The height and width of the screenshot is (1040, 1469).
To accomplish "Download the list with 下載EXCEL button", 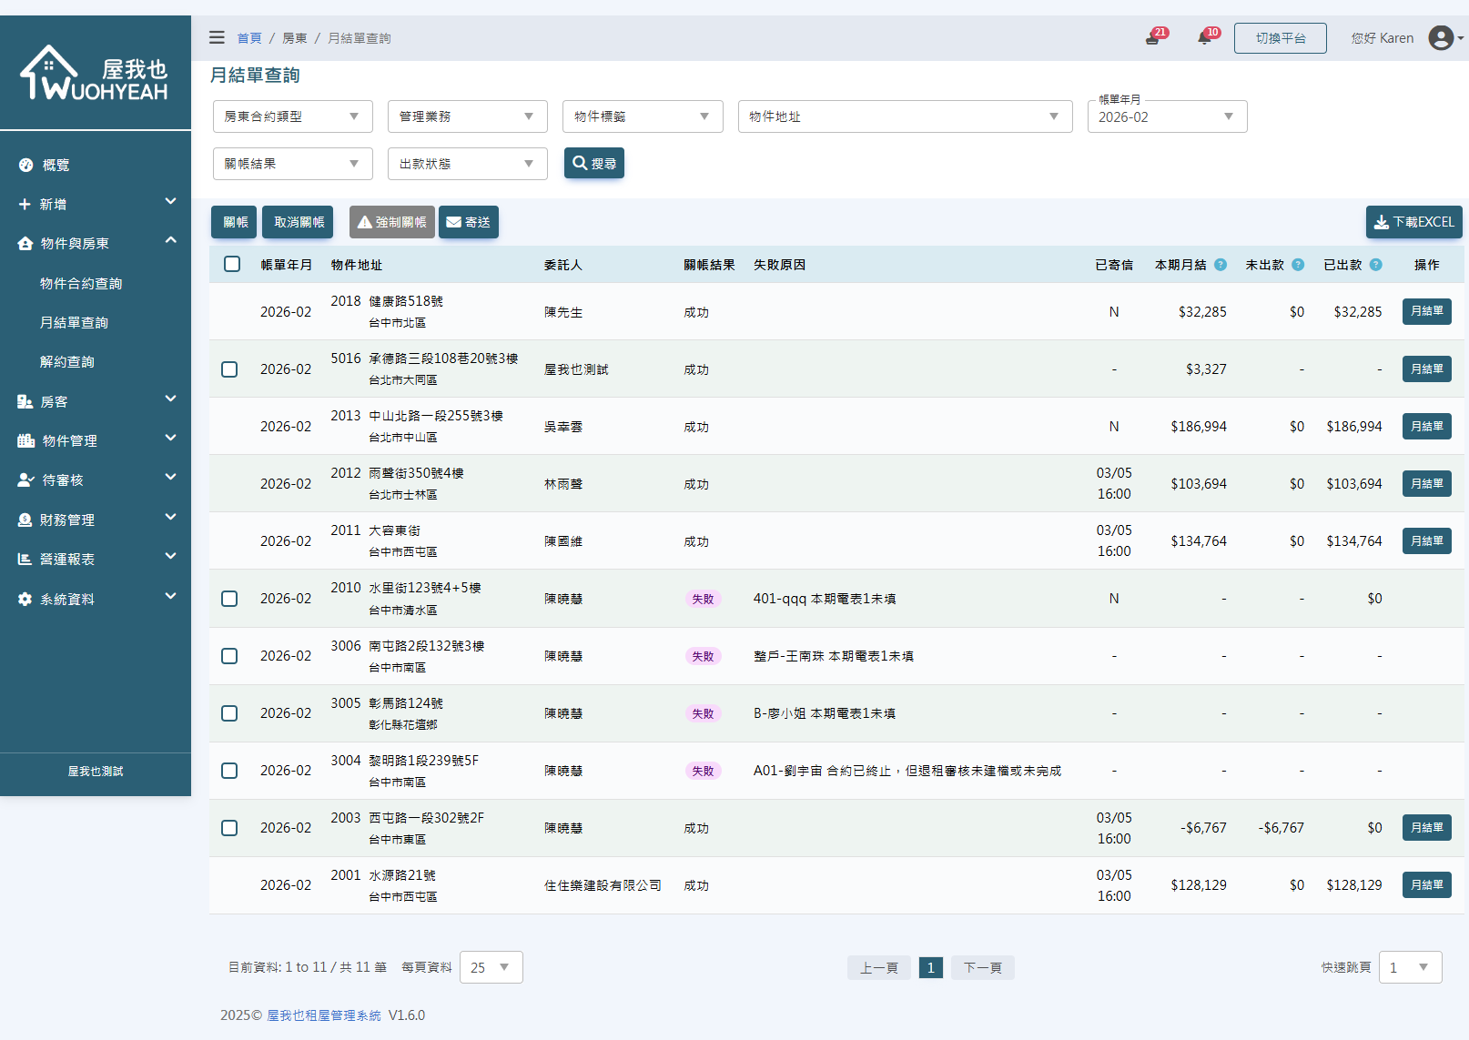I will pyautogui.click(x=1413, y=222).
